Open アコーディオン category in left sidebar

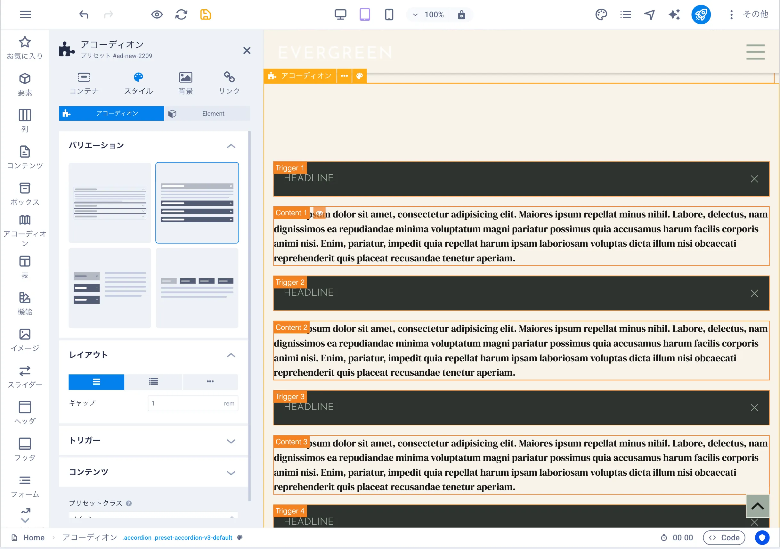click(x=25, y=231)
